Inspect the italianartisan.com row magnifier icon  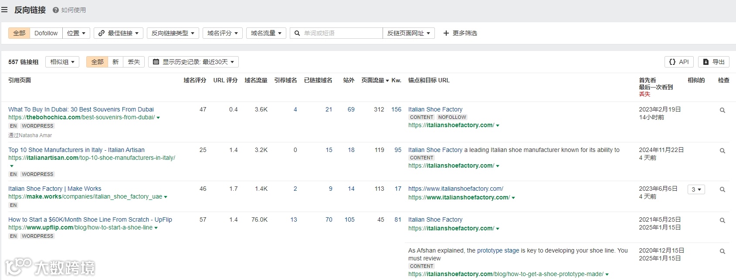coord(722,151)
